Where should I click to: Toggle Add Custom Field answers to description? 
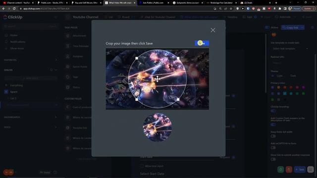pos(273,125)
